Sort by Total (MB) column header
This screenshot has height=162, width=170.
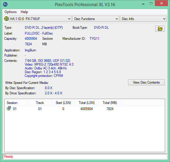coord(110,103)
